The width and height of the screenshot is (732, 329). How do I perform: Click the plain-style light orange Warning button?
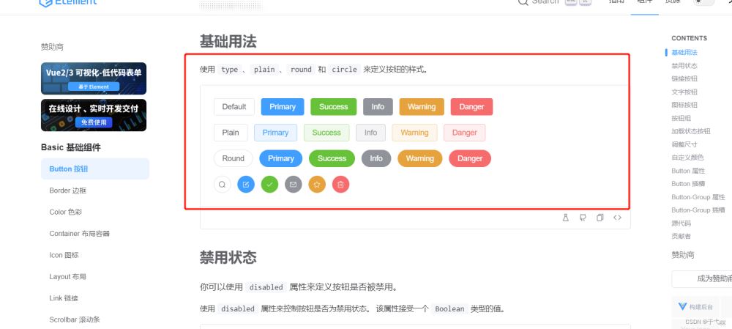click(414, 132)
